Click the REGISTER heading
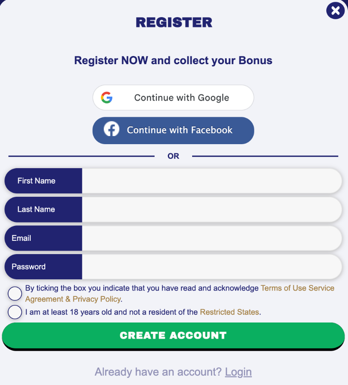This screenshot has height=385, width=348. click(x=174, y=22)
